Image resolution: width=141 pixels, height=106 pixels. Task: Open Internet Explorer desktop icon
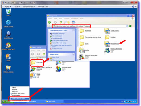tap(8, 23)
